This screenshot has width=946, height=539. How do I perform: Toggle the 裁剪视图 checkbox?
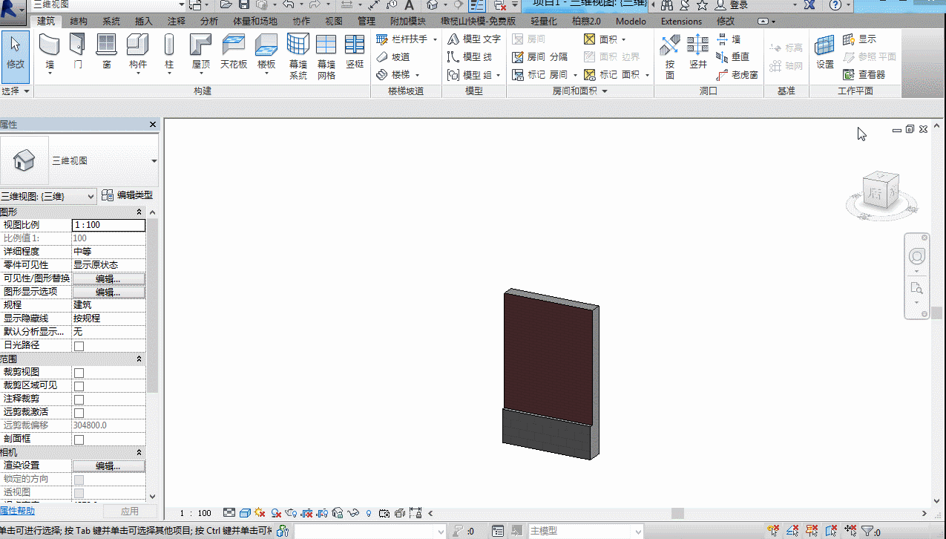(x=79, y=373)
